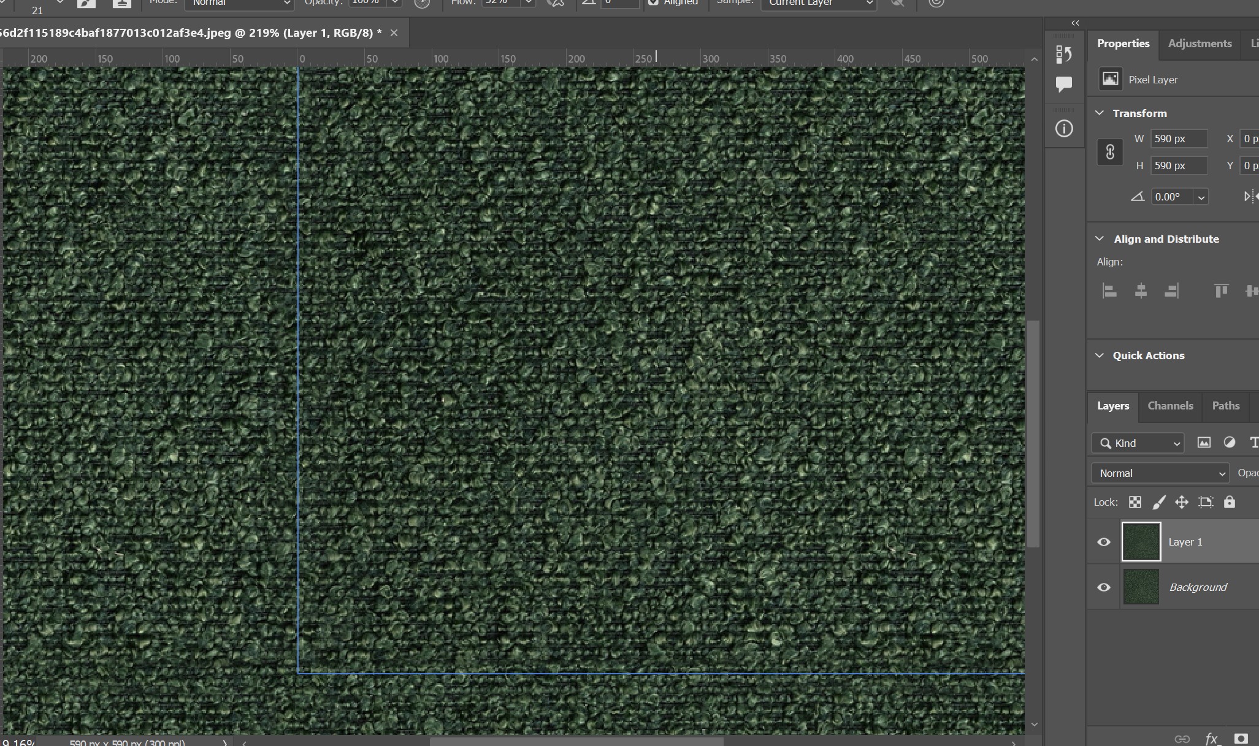Click flip horizontal icon in Transform
Screen dimensions: 1259x746
[1250, 197]
